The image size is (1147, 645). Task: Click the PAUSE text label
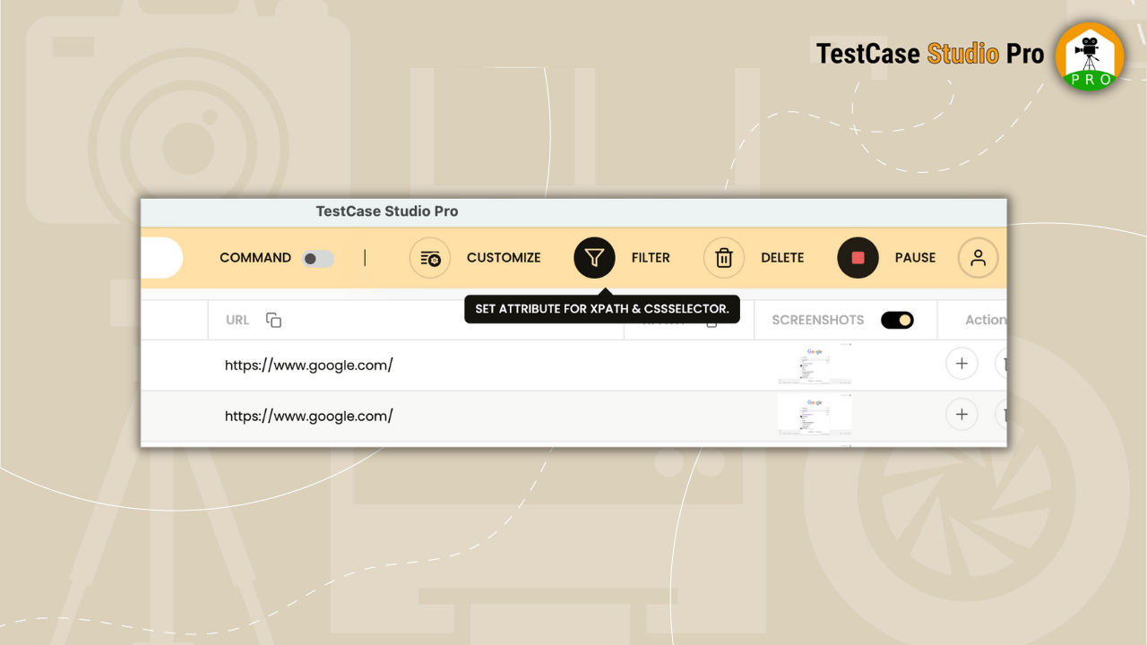click(x=915, y=258)
